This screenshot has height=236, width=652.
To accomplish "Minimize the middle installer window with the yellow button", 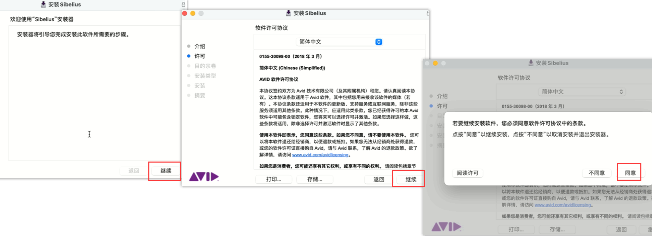I will [x=193, y=13].
